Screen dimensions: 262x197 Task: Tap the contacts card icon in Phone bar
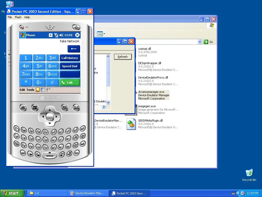click(x=43, y=90)
